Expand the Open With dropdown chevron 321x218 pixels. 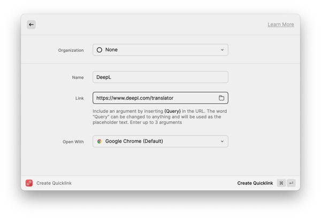coord(222,141)
